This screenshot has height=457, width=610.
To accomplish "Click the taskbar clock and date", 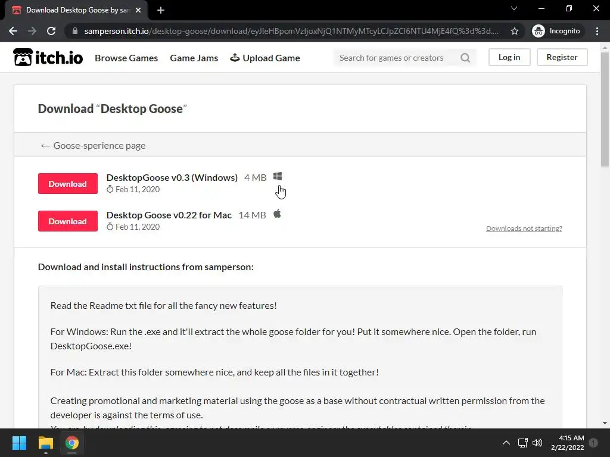I will point(567,443).
